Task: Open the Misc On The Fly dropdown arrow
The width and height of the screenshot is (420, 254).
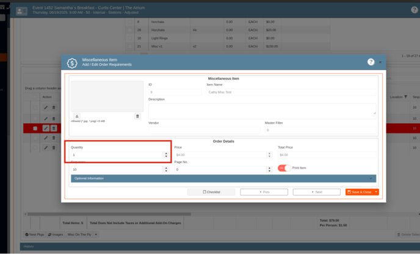Action: (x=96, y=235)
